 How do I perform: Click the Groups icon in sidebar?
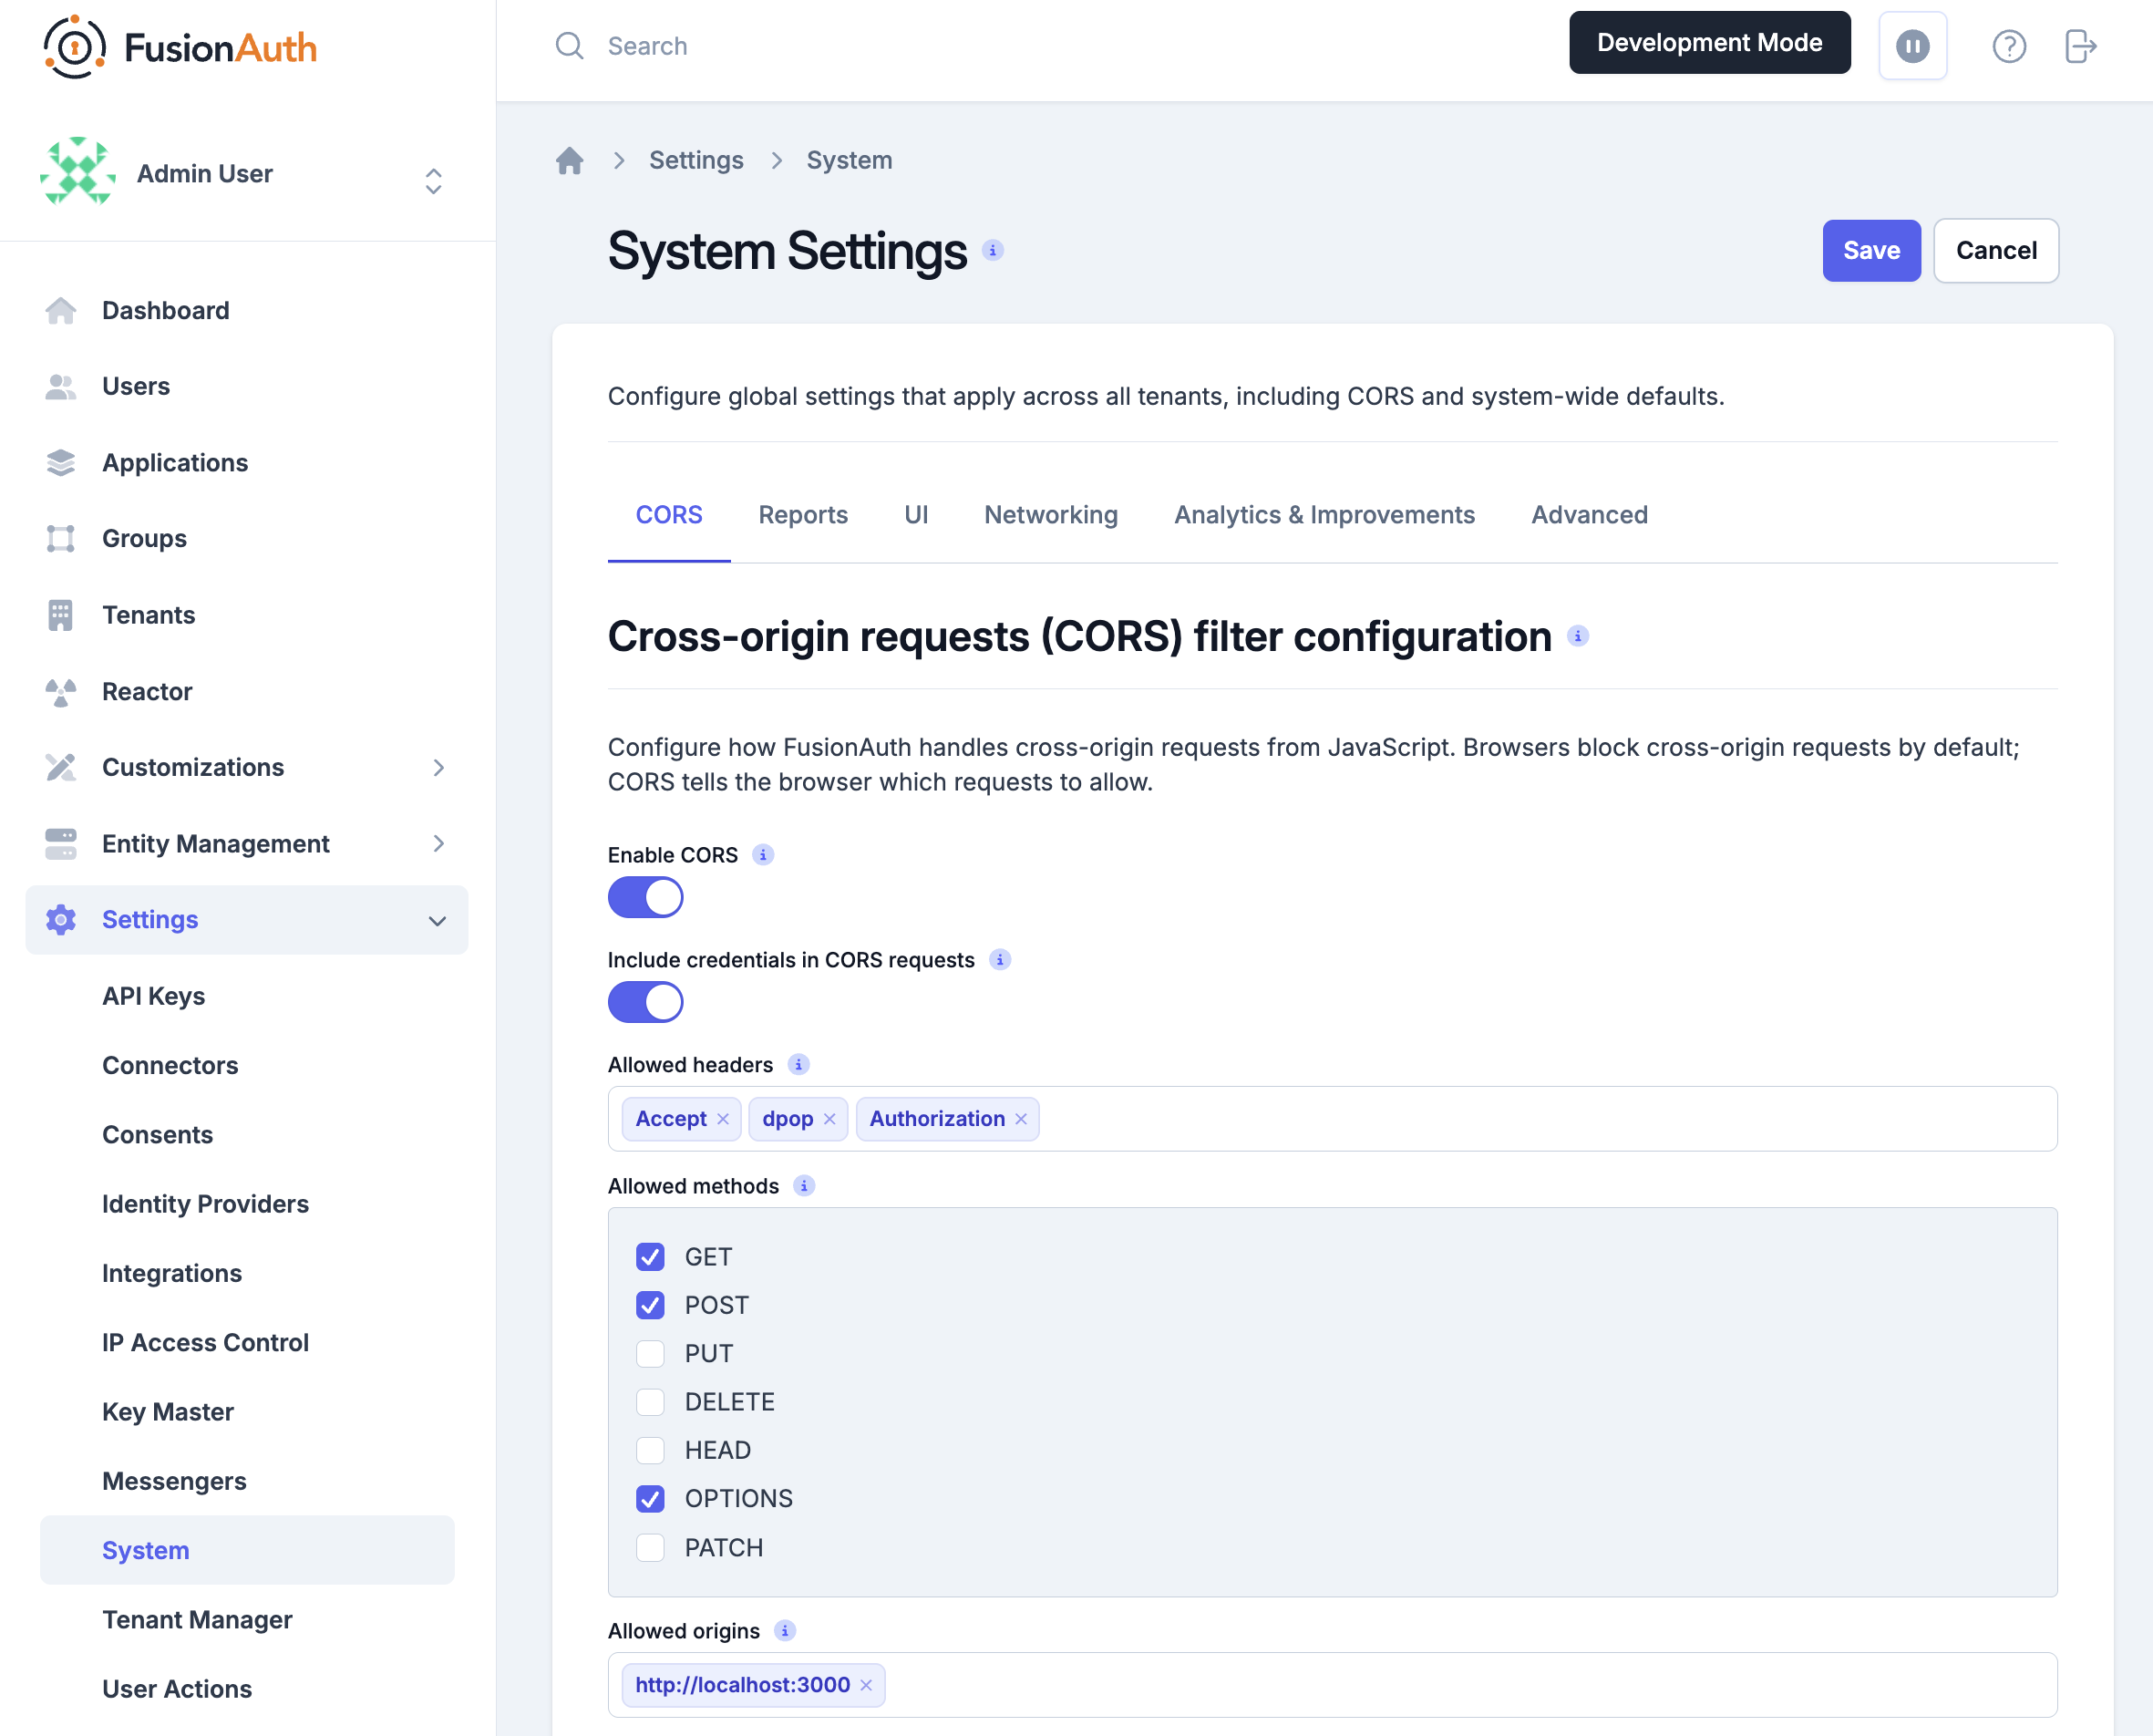(x=61, y=538)
